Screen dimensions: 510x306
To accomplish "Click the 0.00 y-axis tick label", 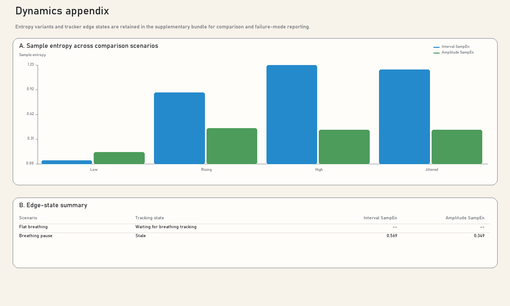I will [x=30, y=163].
